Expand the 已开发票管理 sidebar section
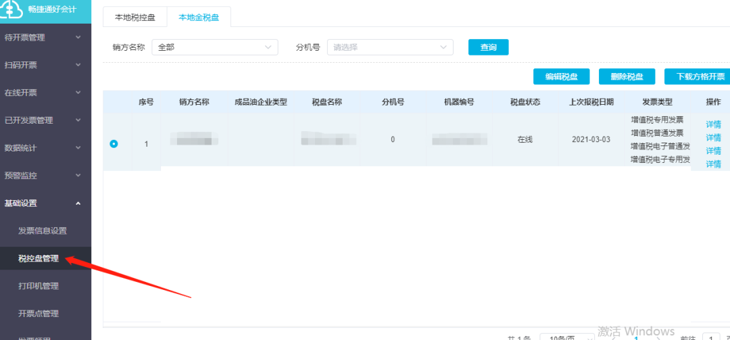The width and height of the screenshot is (730, 340). (x=45, y=120)
